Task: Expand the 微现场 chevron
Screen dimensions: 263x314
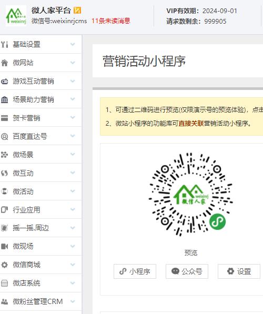Action: pos(73,246)
